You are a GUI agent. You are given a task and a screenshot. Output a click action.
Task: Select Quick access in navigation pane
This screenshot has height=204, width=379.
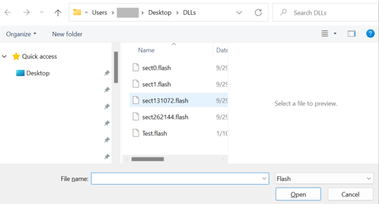point(39,57)
